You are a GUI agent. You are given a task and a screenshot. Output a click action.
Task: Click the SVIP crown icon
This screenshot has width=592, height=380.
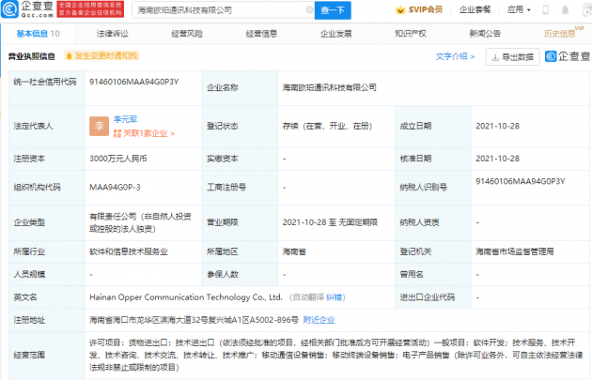[x=400, y=10]
